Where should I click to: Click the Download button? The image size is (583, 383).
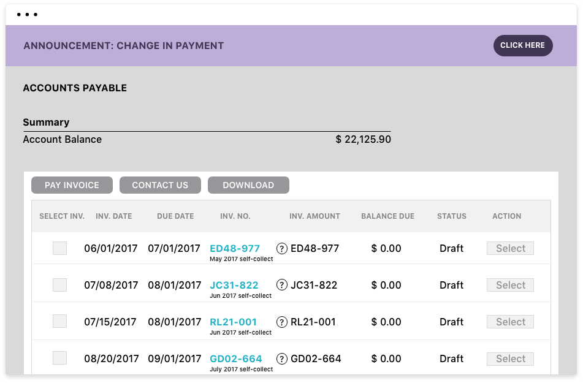[248, 185]
